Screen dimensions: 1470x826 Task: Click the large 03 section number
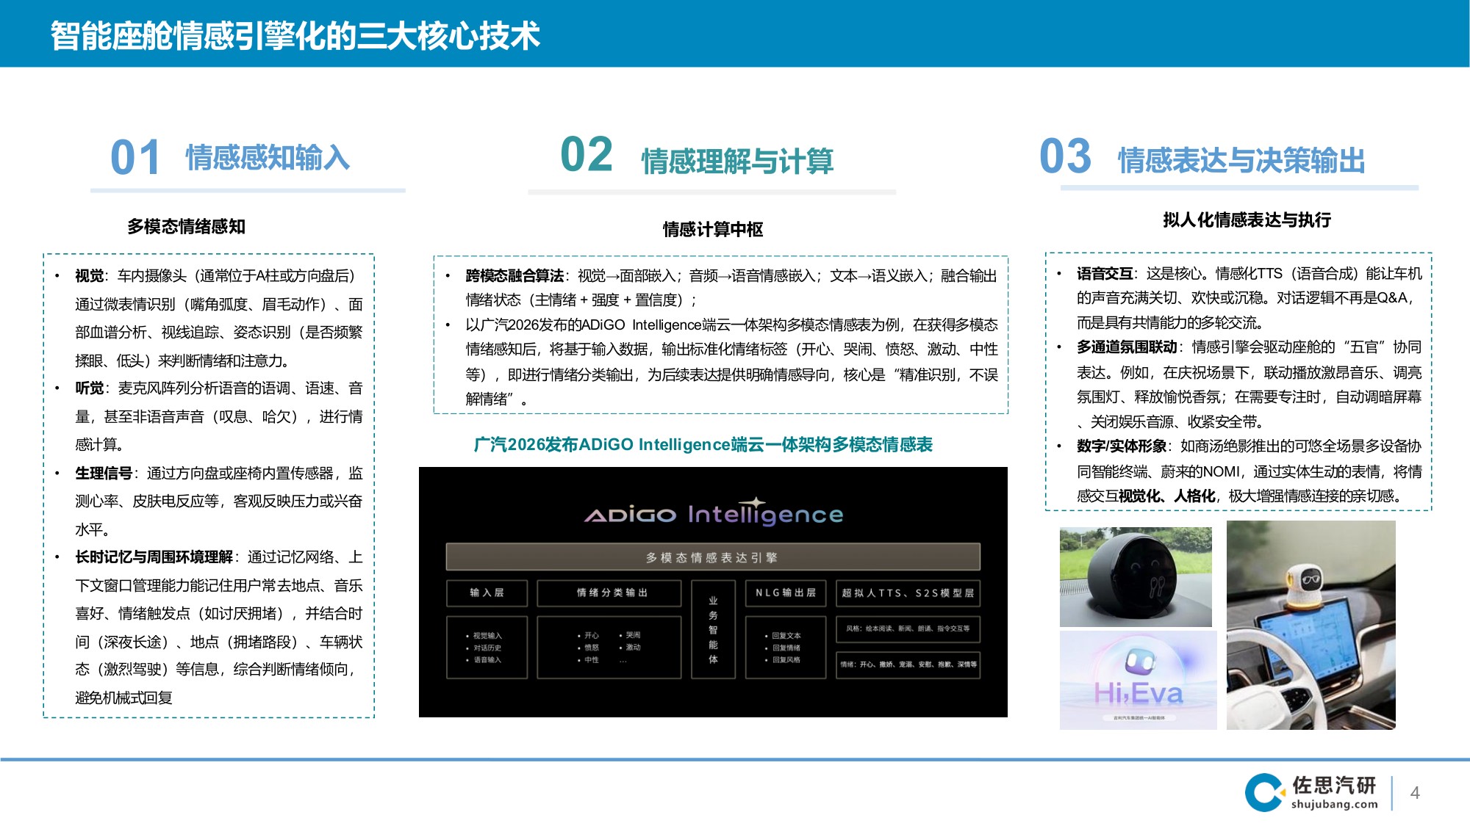point(1065,156)
